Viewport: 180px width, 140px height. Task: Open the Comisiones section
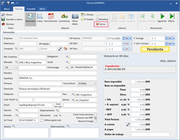[64, 17]
